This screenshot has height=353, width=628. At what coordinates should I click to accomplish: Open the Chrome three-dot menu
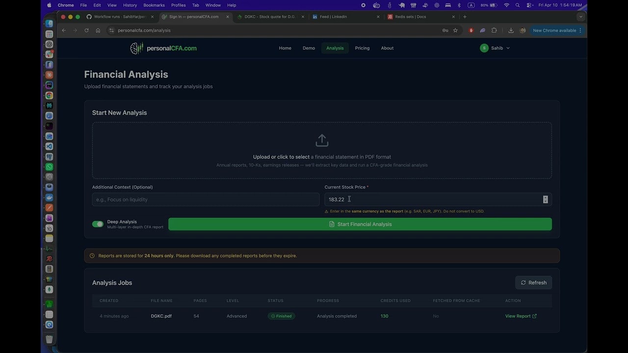pos(580,30)
